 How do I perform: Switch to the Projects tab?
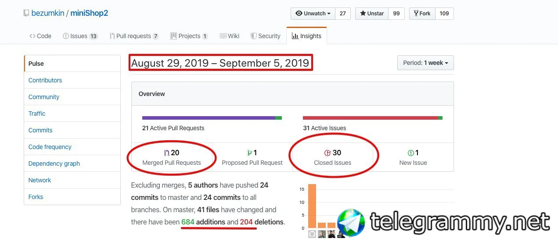(x=189, y=36)
